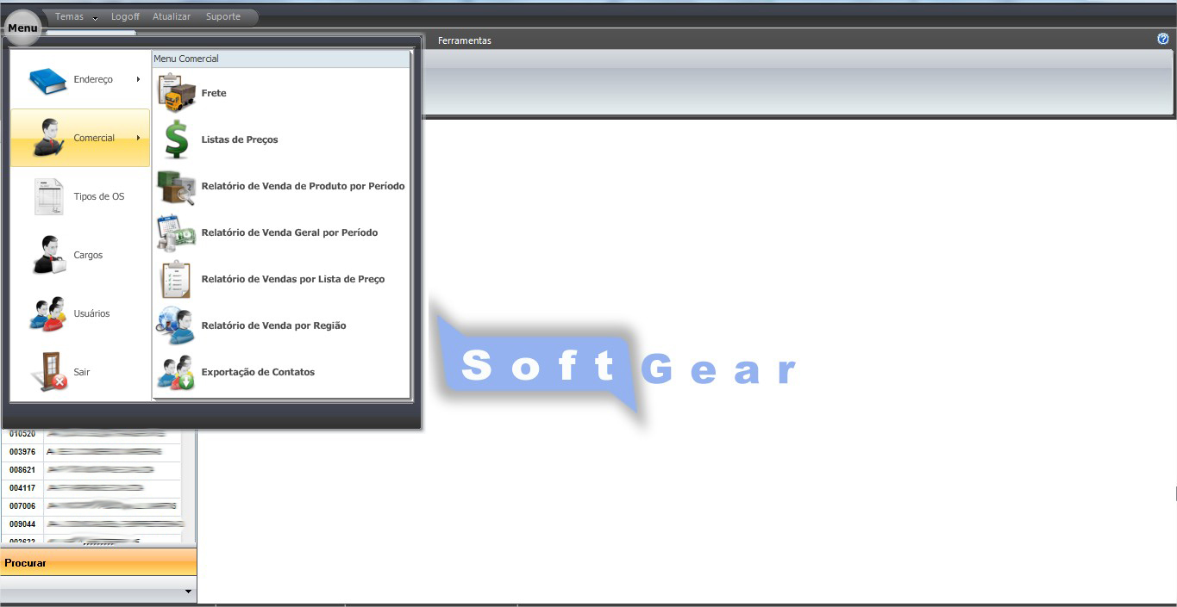The image size is (1177, 607).
Task: Open Listas de Preços dollar icon
Action: (x=177, y=139)
